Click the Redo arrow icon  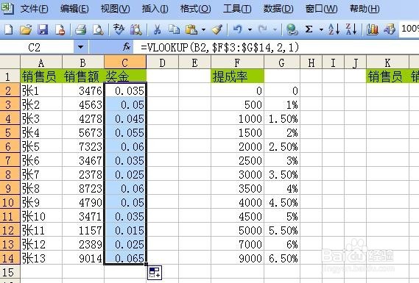(263, 29)
